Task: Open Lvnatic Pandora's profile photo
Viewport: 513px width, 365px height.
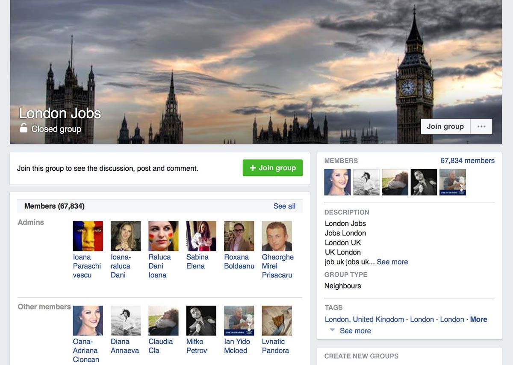Action: 277,321
